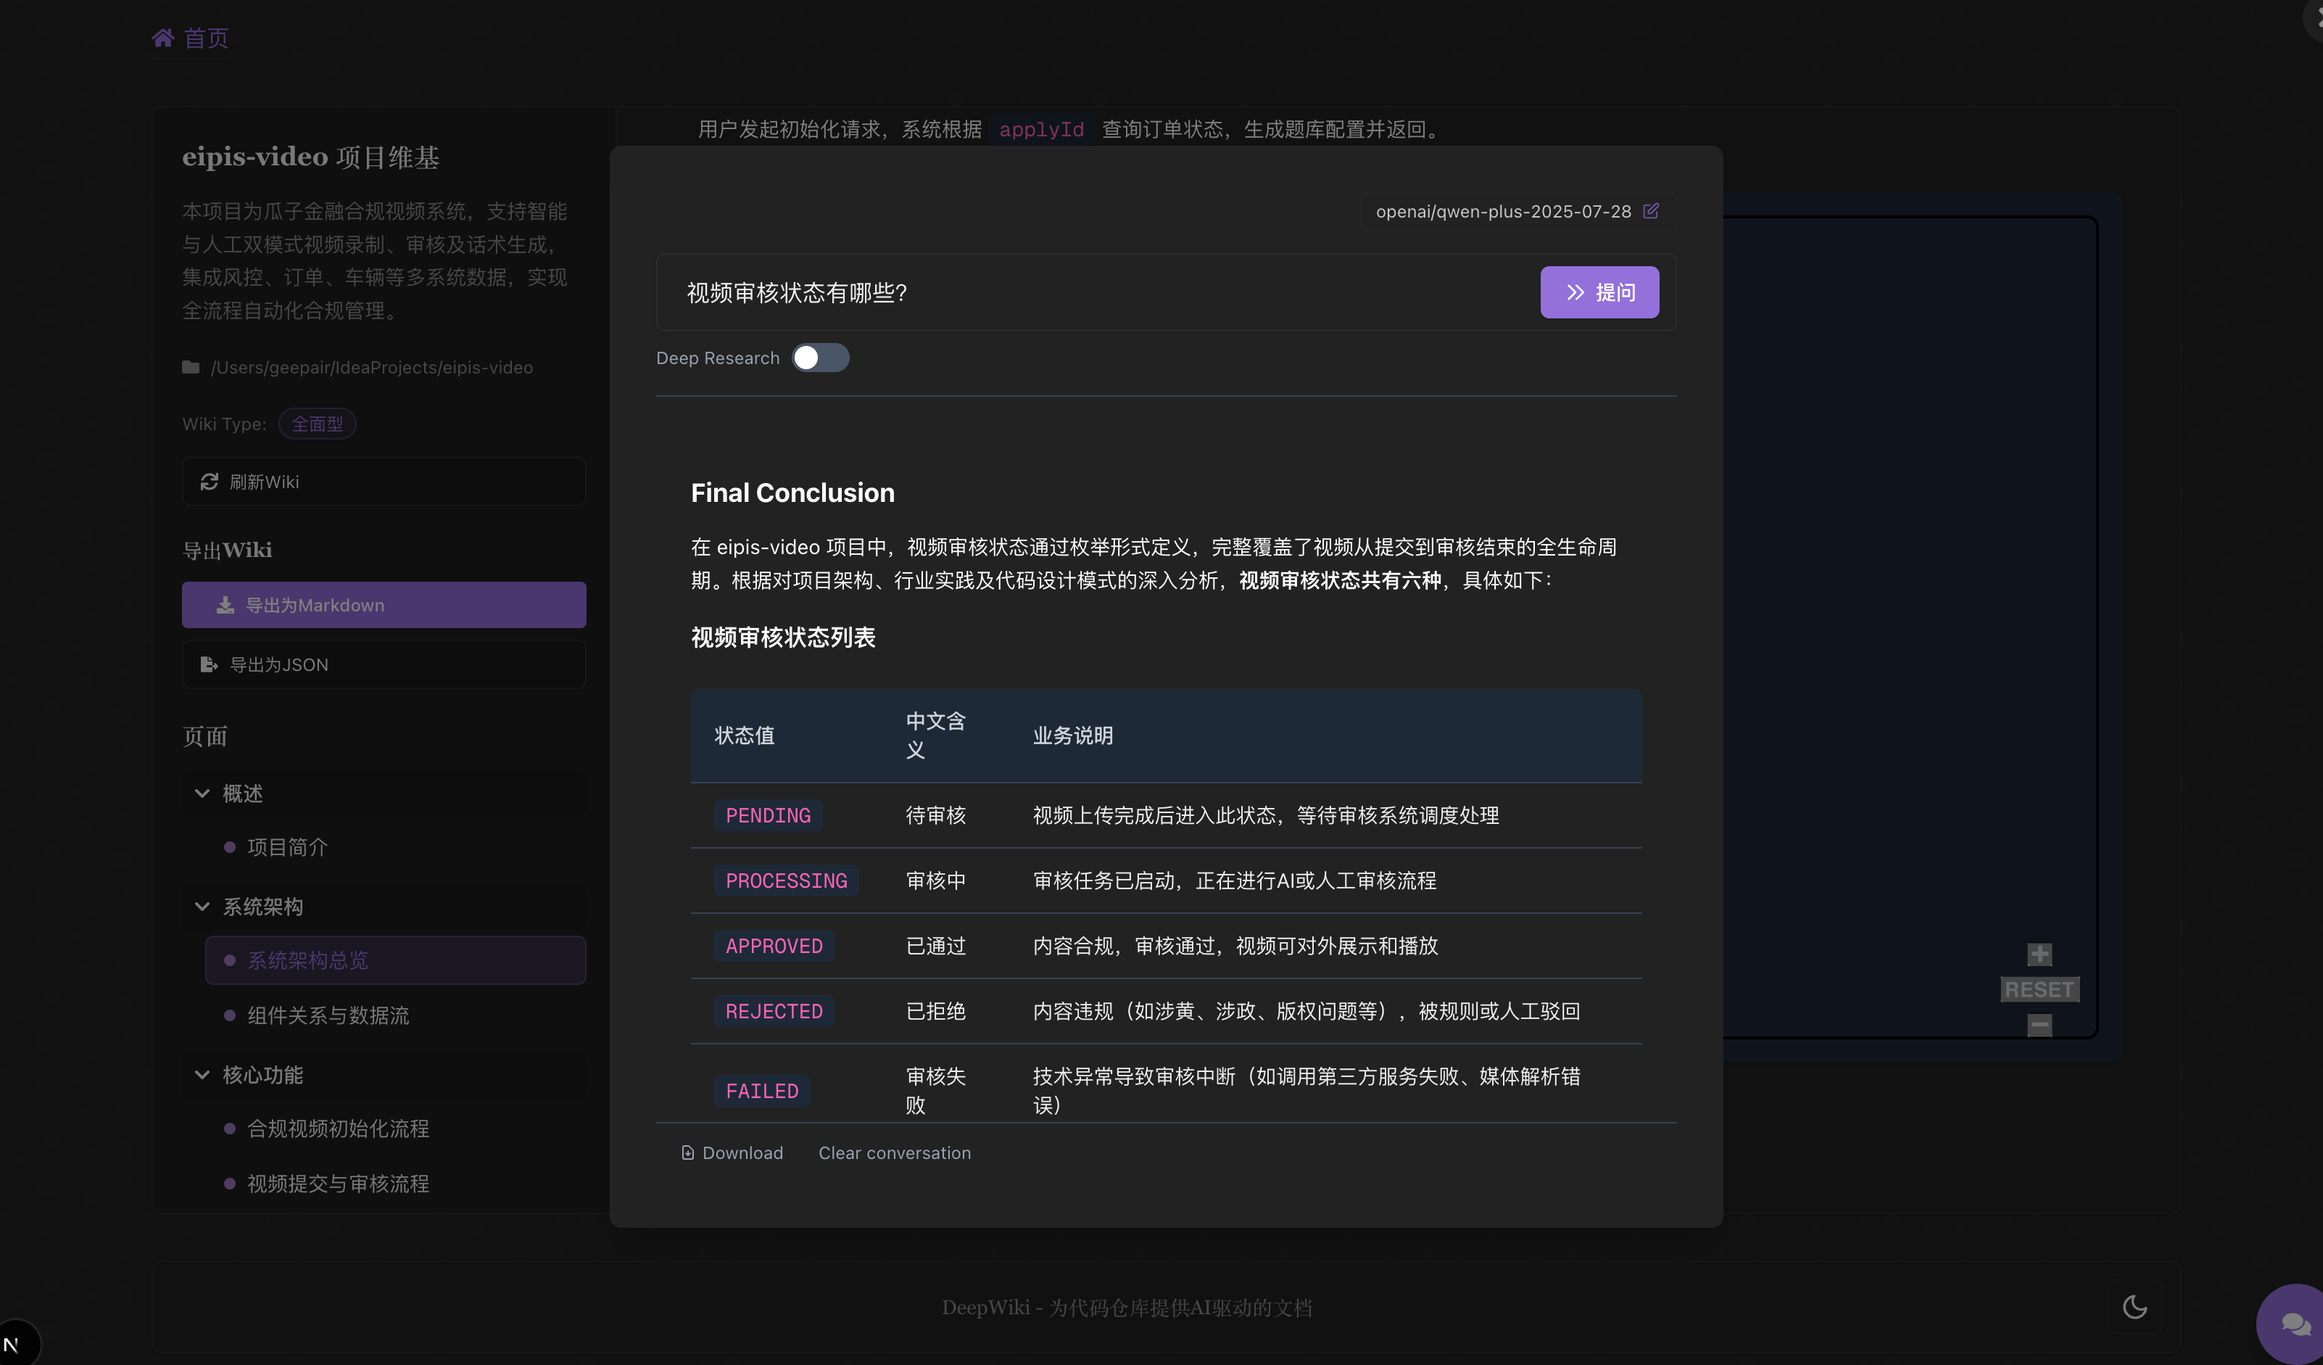Click the edit model pencil icon
Screen dimensions: 2323x1365
click(1651, 210)
